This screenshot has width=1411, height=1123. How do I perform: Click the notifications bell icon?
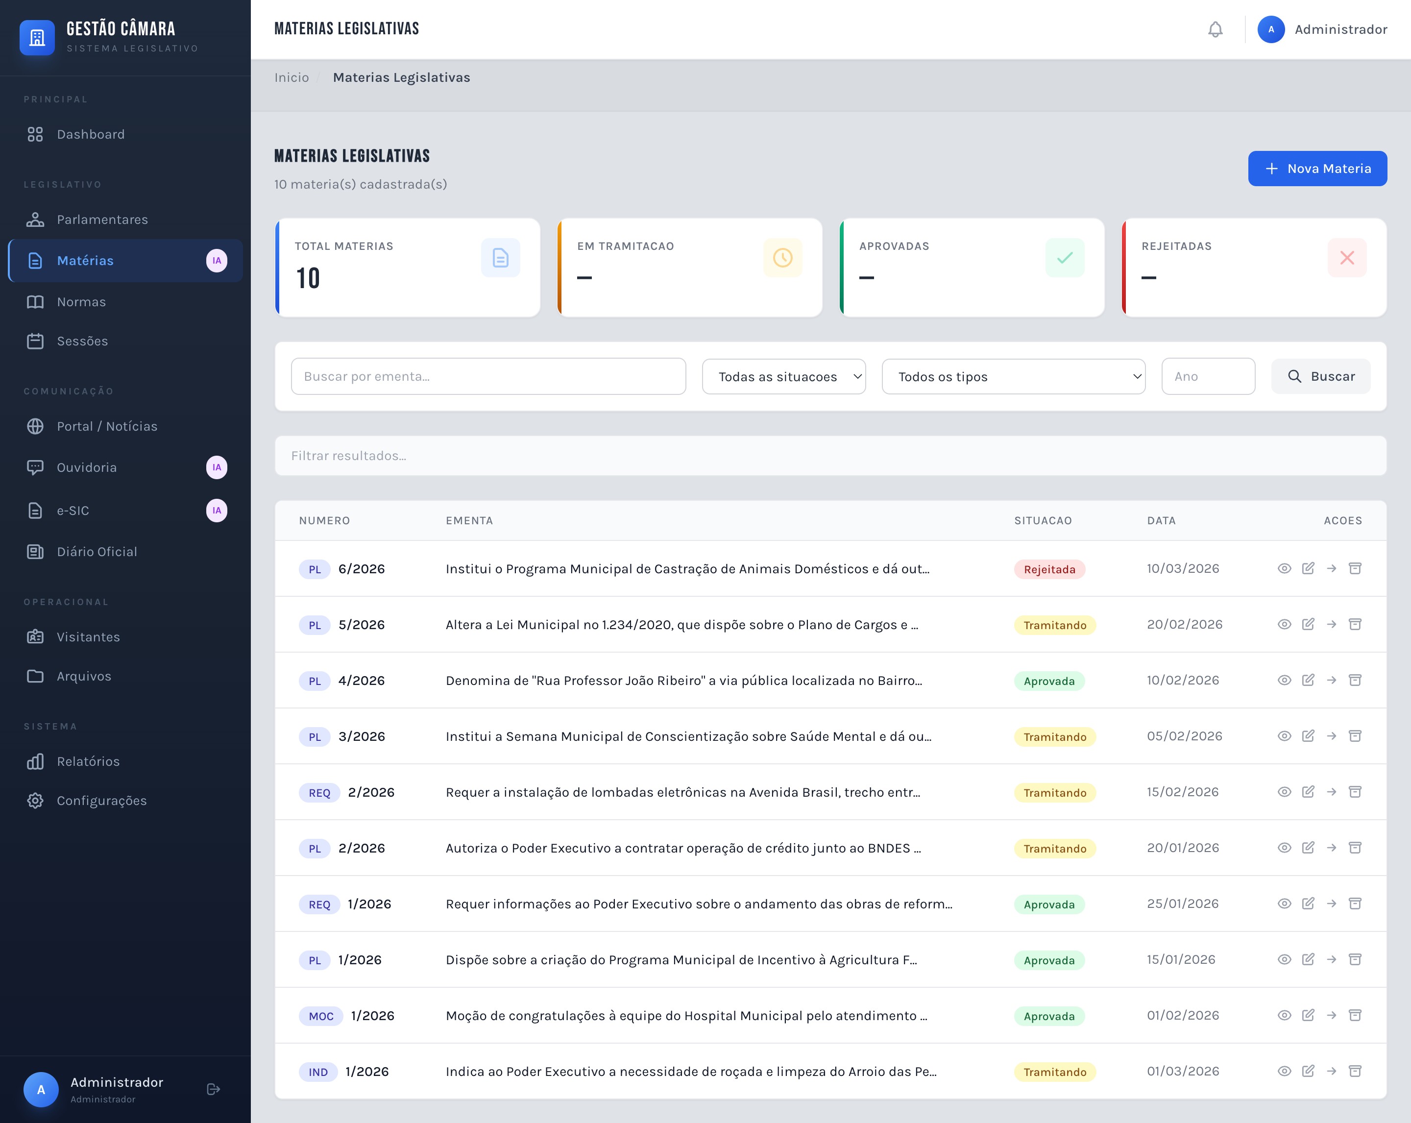pyautogui.click(x=1215, y=29)
